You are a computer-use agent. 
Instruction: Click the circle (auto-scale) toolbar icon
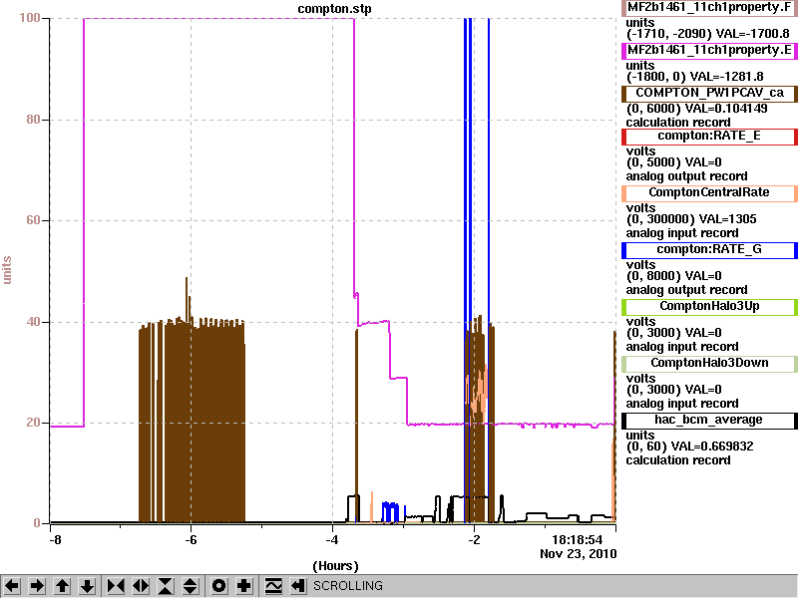pos(218,586)
